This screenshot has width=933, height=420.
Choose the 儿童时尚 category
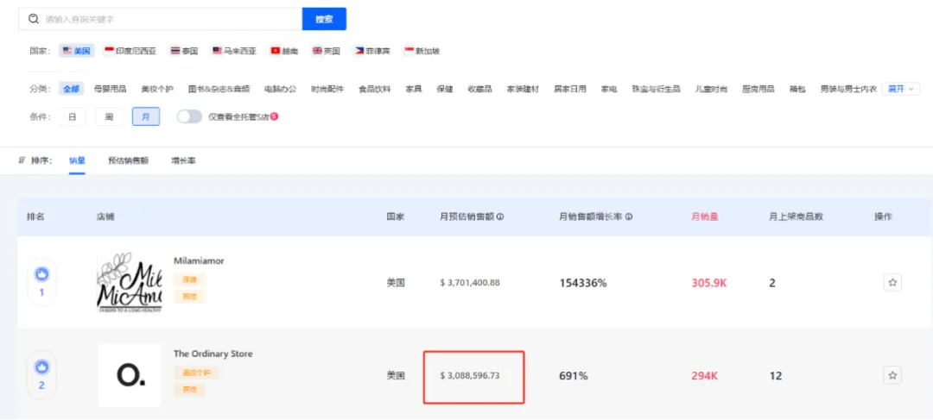click(711, 89)
